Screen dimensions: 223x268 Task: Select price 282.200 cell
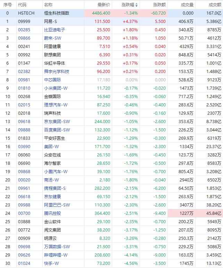point(102,188)
